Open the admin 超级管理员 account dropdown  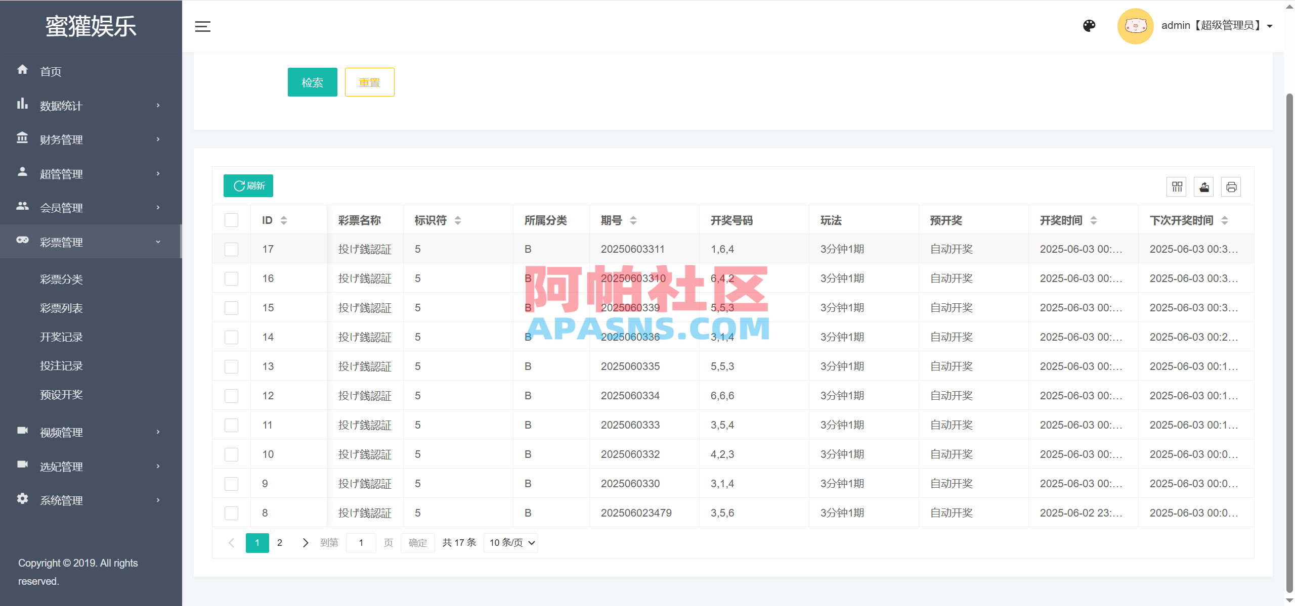[1214, 25]
